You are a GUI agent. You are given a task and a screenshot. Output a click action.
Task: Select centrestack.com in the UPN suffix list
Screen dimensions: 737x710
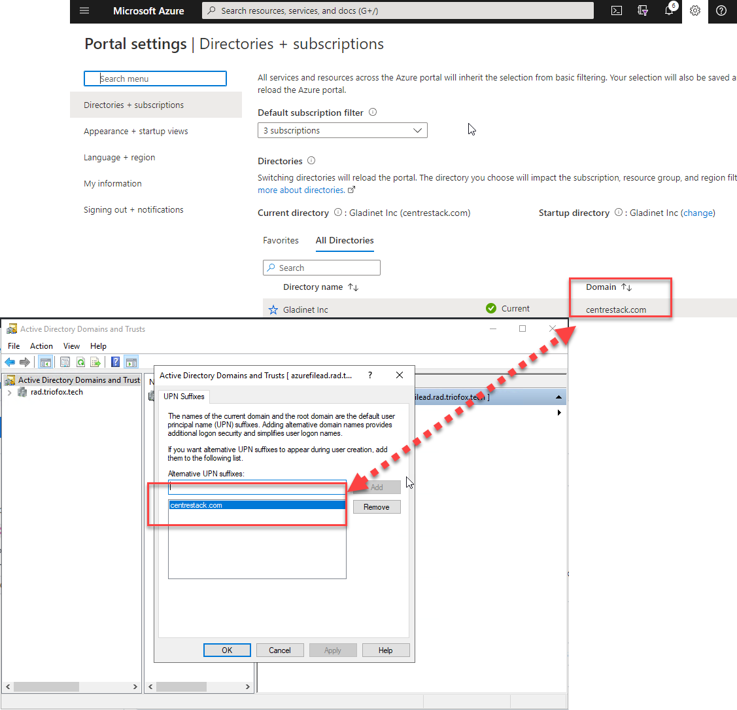[257, 505]
